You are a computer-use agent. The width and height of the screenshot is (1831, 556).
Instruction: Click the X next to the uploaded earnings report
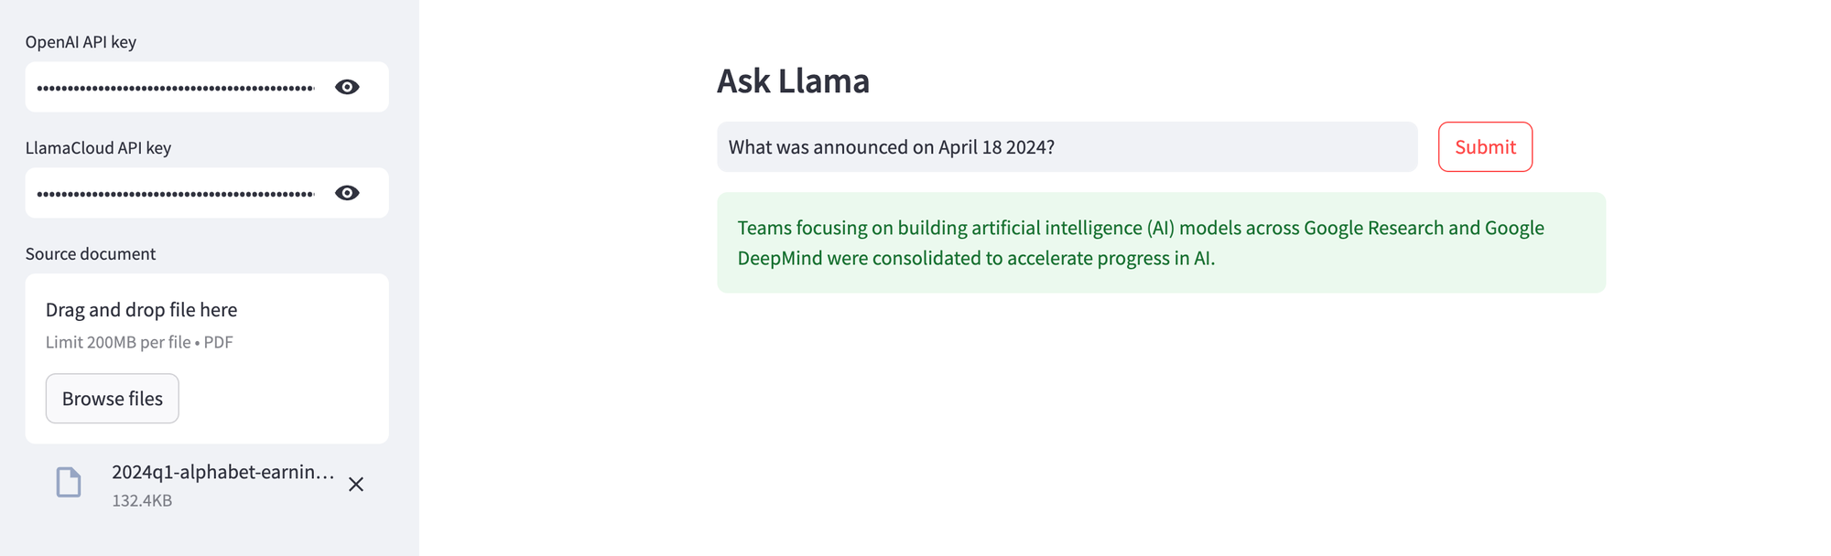(357, 484)
